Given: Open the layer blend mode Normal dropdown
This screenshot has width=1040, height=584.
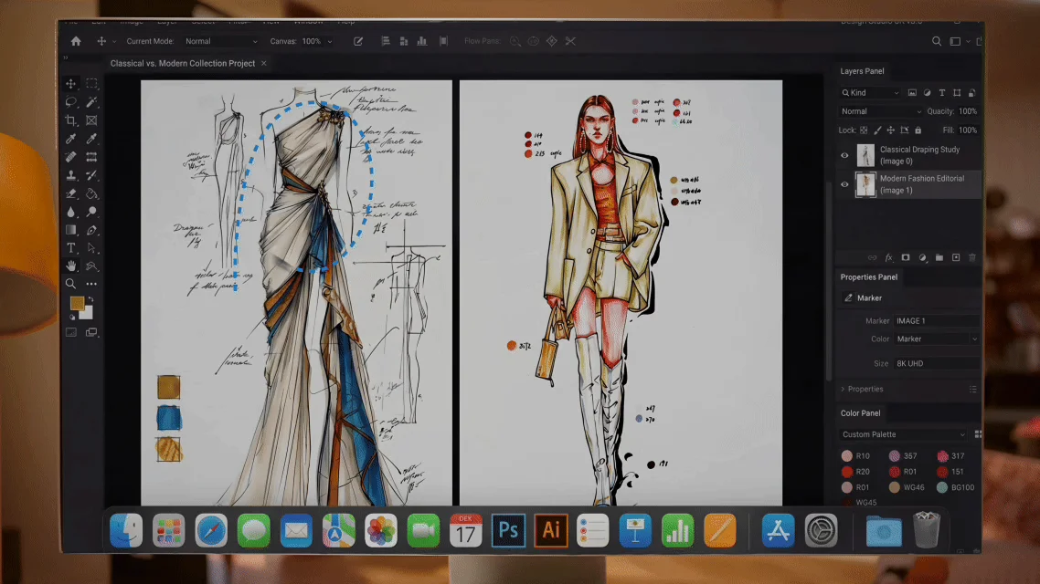Looking at the screenshot, I should coord(881,111).
